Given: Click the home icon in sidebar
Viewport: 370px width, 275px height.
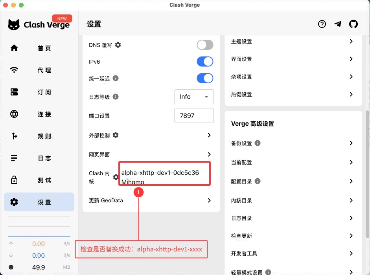Looking at the screenshot, I should click(x=14, y=48).
